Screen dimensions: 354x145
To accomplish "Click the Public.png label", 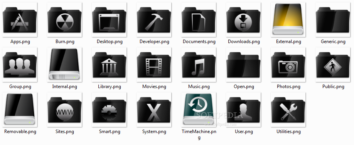I will tap(333, 87).
